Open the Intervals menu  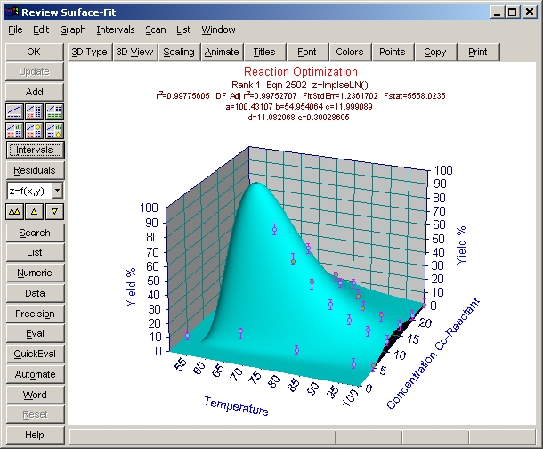coord(116,29)
